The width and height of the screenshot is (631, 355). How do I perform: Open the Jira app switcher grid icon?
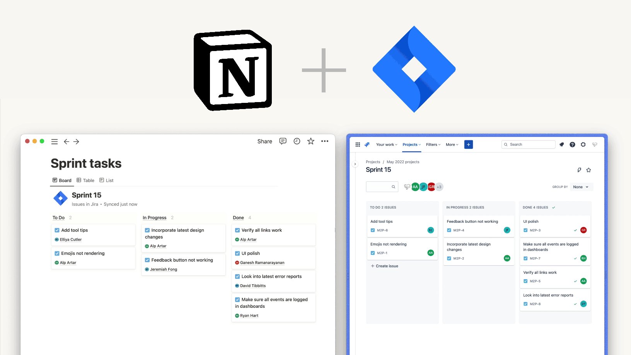click(358, 144)
